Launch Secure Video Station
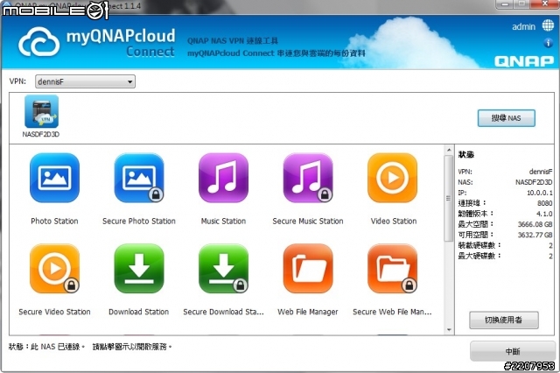Screen dimensions: 560x373 [54, 269]
